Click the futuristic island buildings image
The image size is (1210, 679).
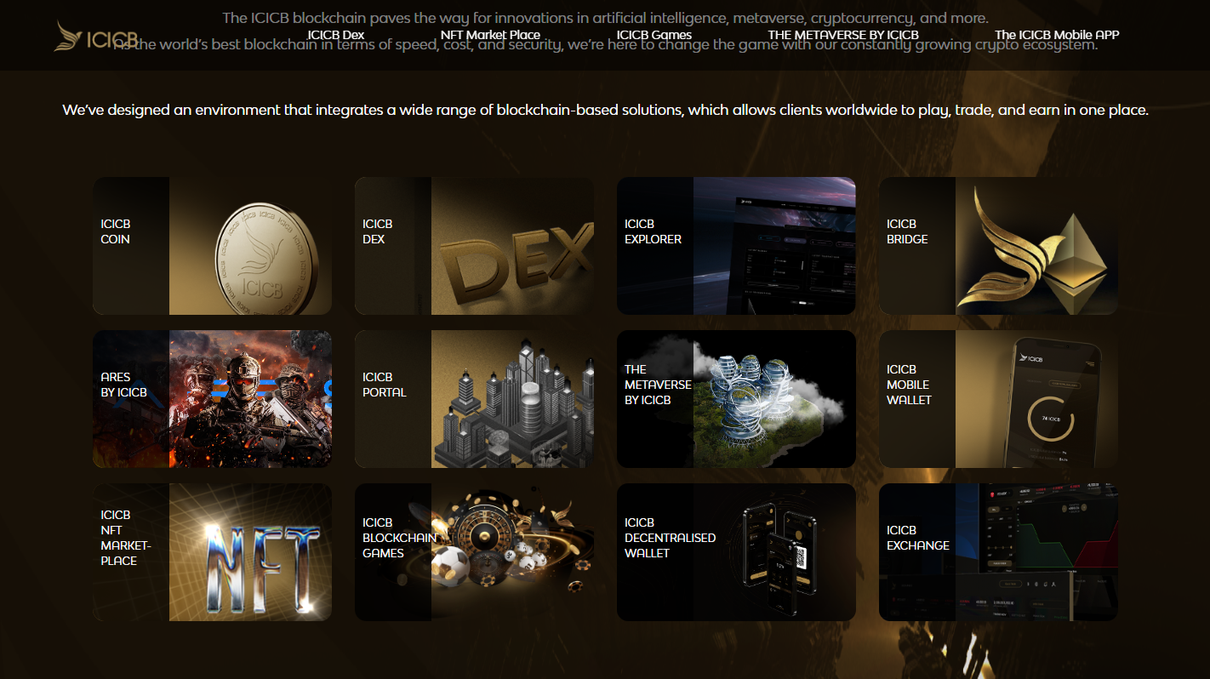(x=774, y=399)
